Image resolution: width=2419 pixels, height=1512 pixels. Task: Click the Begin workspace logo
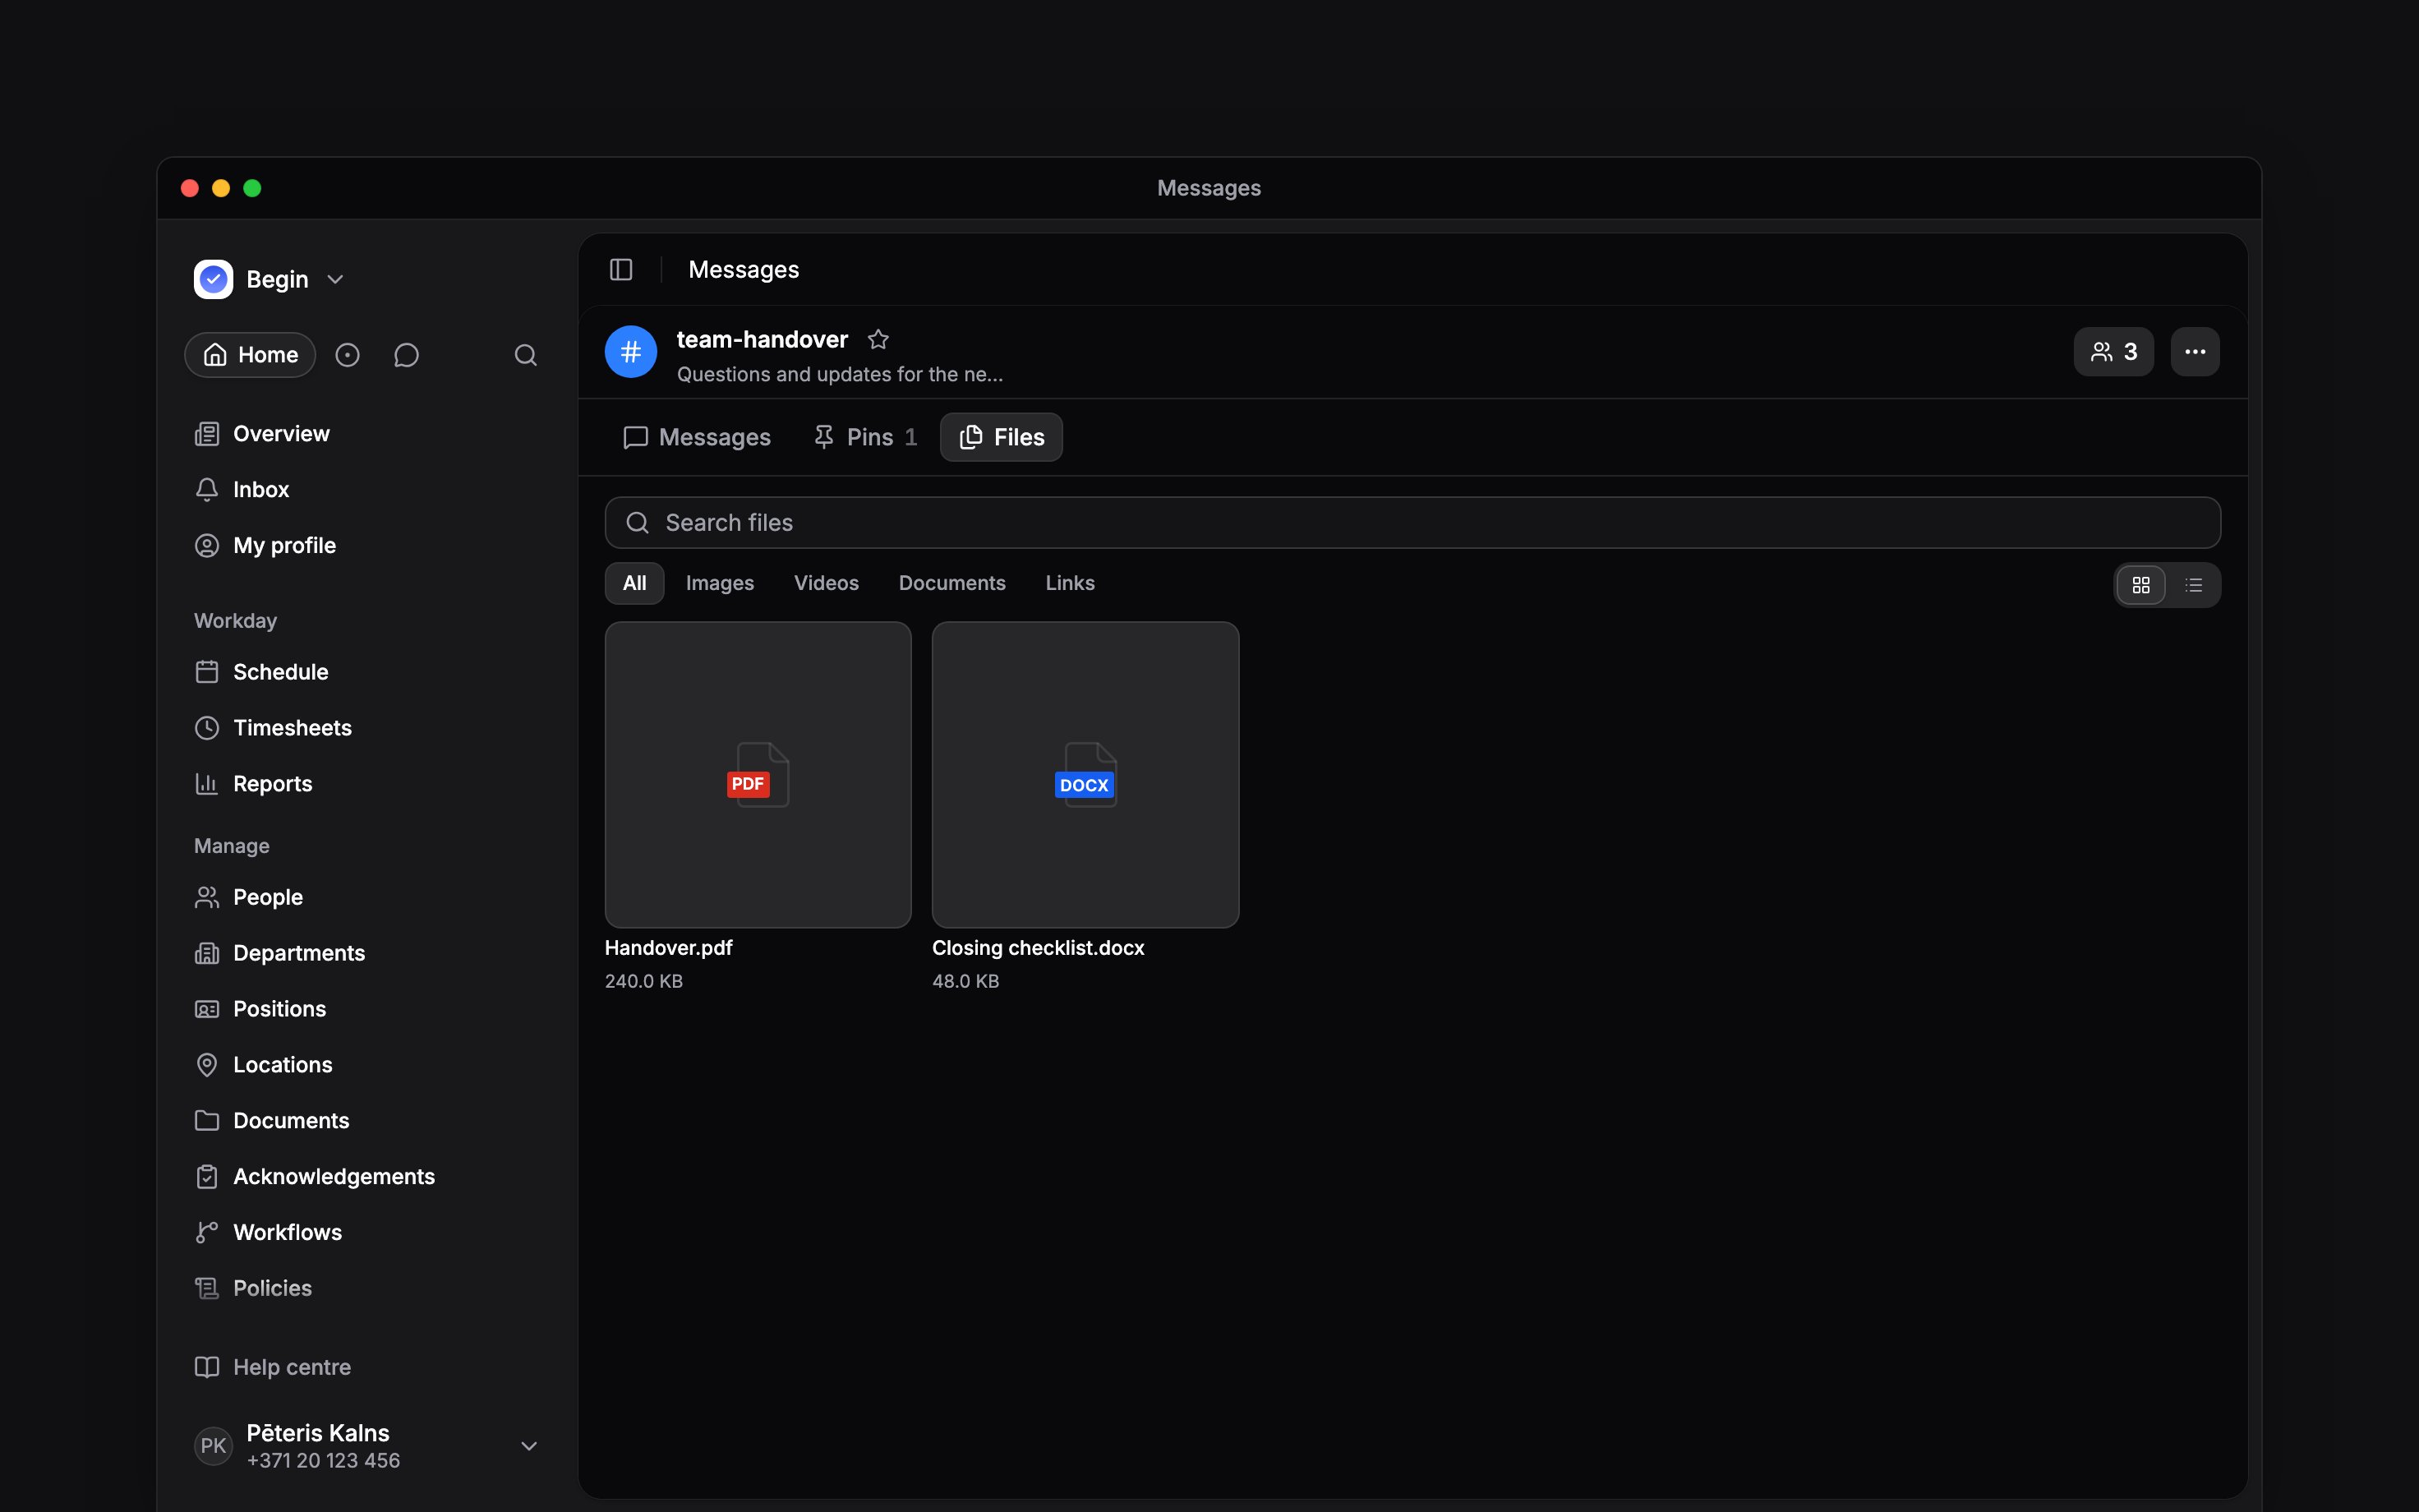click(x=213, y=280)
